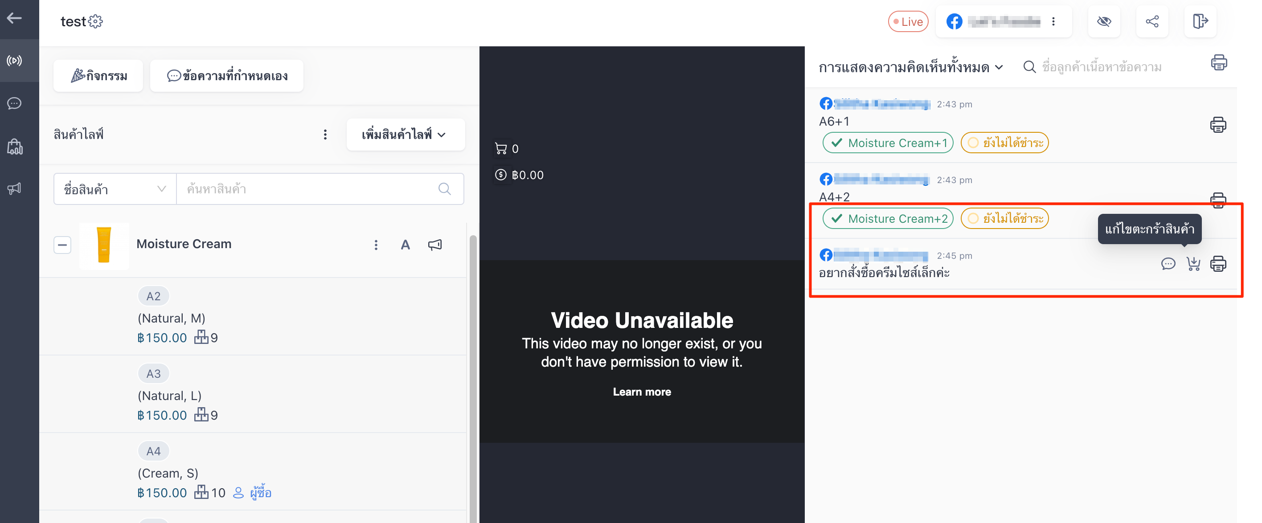This screenshot has height=523, width=1262.
Task: Focus the customer name comment search field
Action: 1101,67
